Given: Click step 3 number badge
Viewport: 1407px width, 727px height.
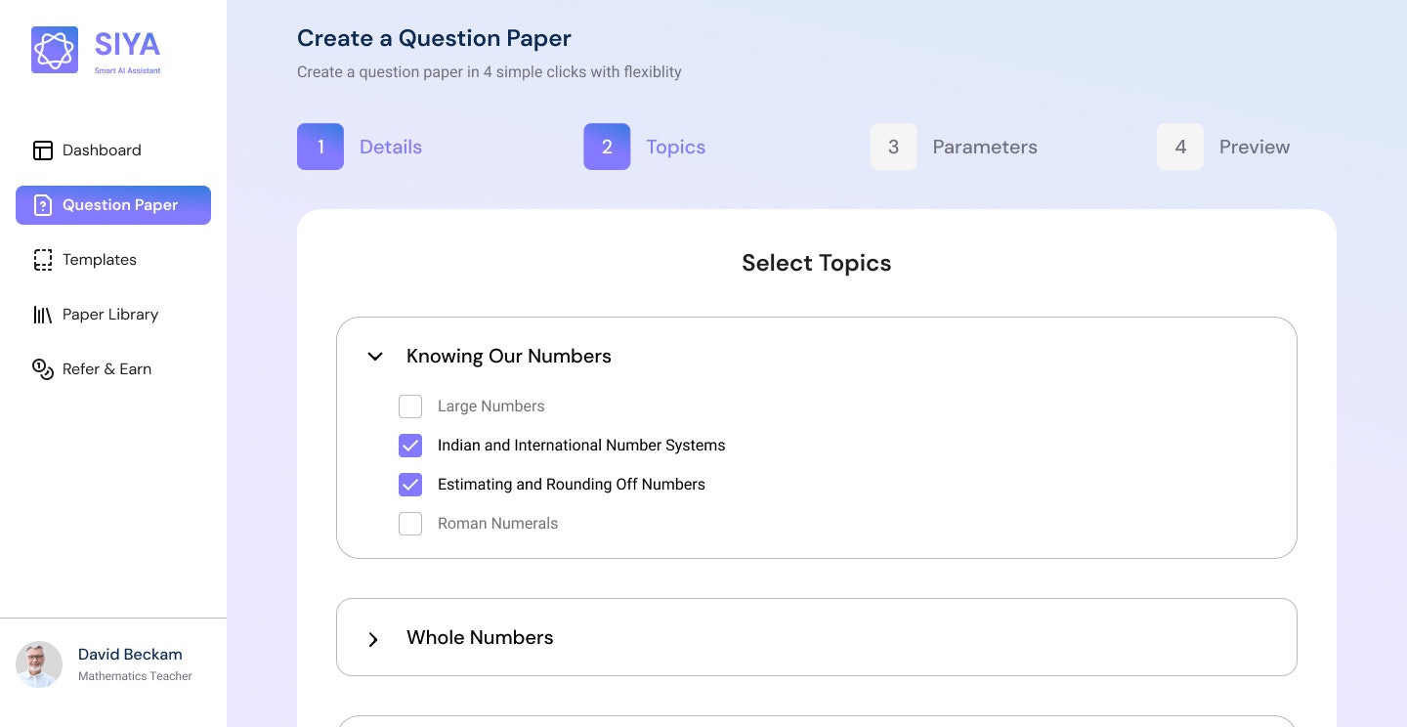Looking at the screenshot, I should tap(893, 147).
